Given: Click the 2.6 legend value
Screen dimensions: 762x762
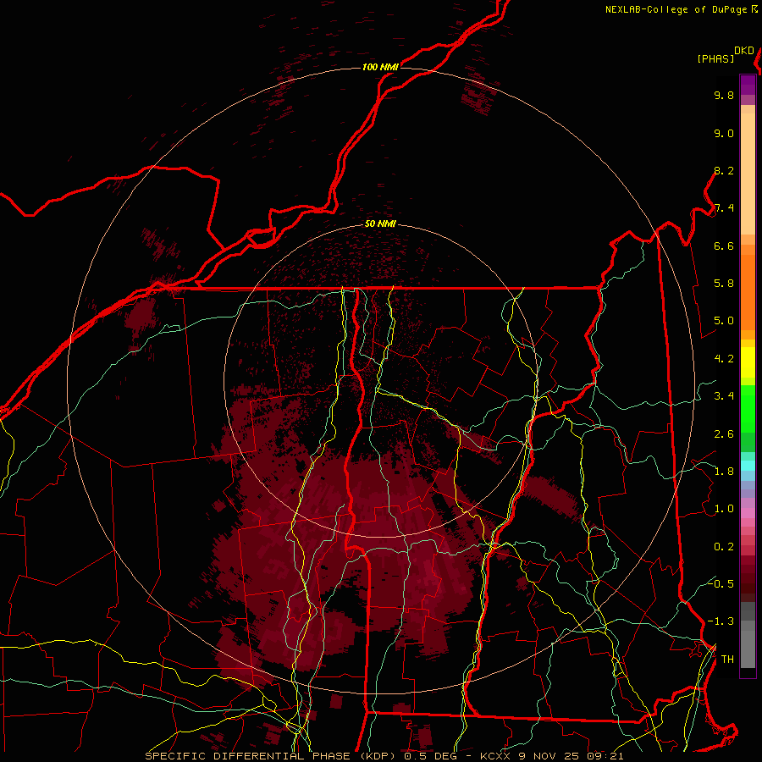Looking at the screenshot, I should (724, 434).
